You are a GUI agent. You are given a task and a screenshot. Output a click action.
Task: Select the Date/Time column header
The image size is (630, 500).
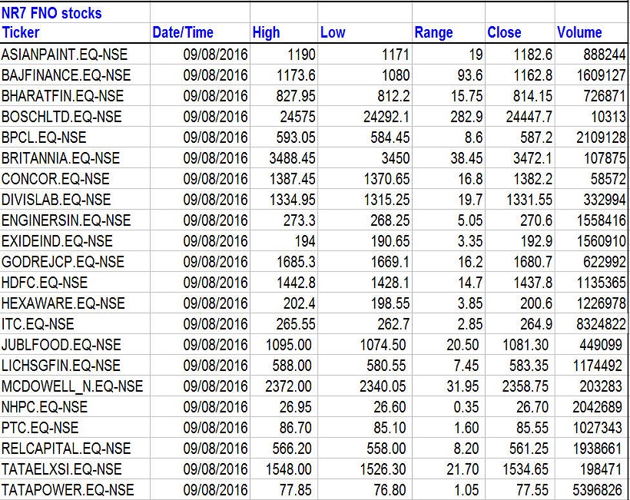(x=183, y=33)
